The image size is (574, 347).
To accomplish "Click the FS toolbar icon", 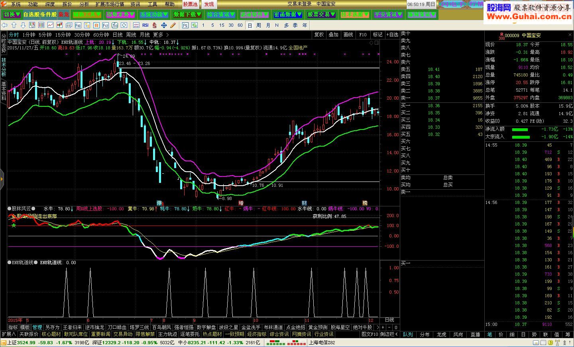I will tap(185, 25).
